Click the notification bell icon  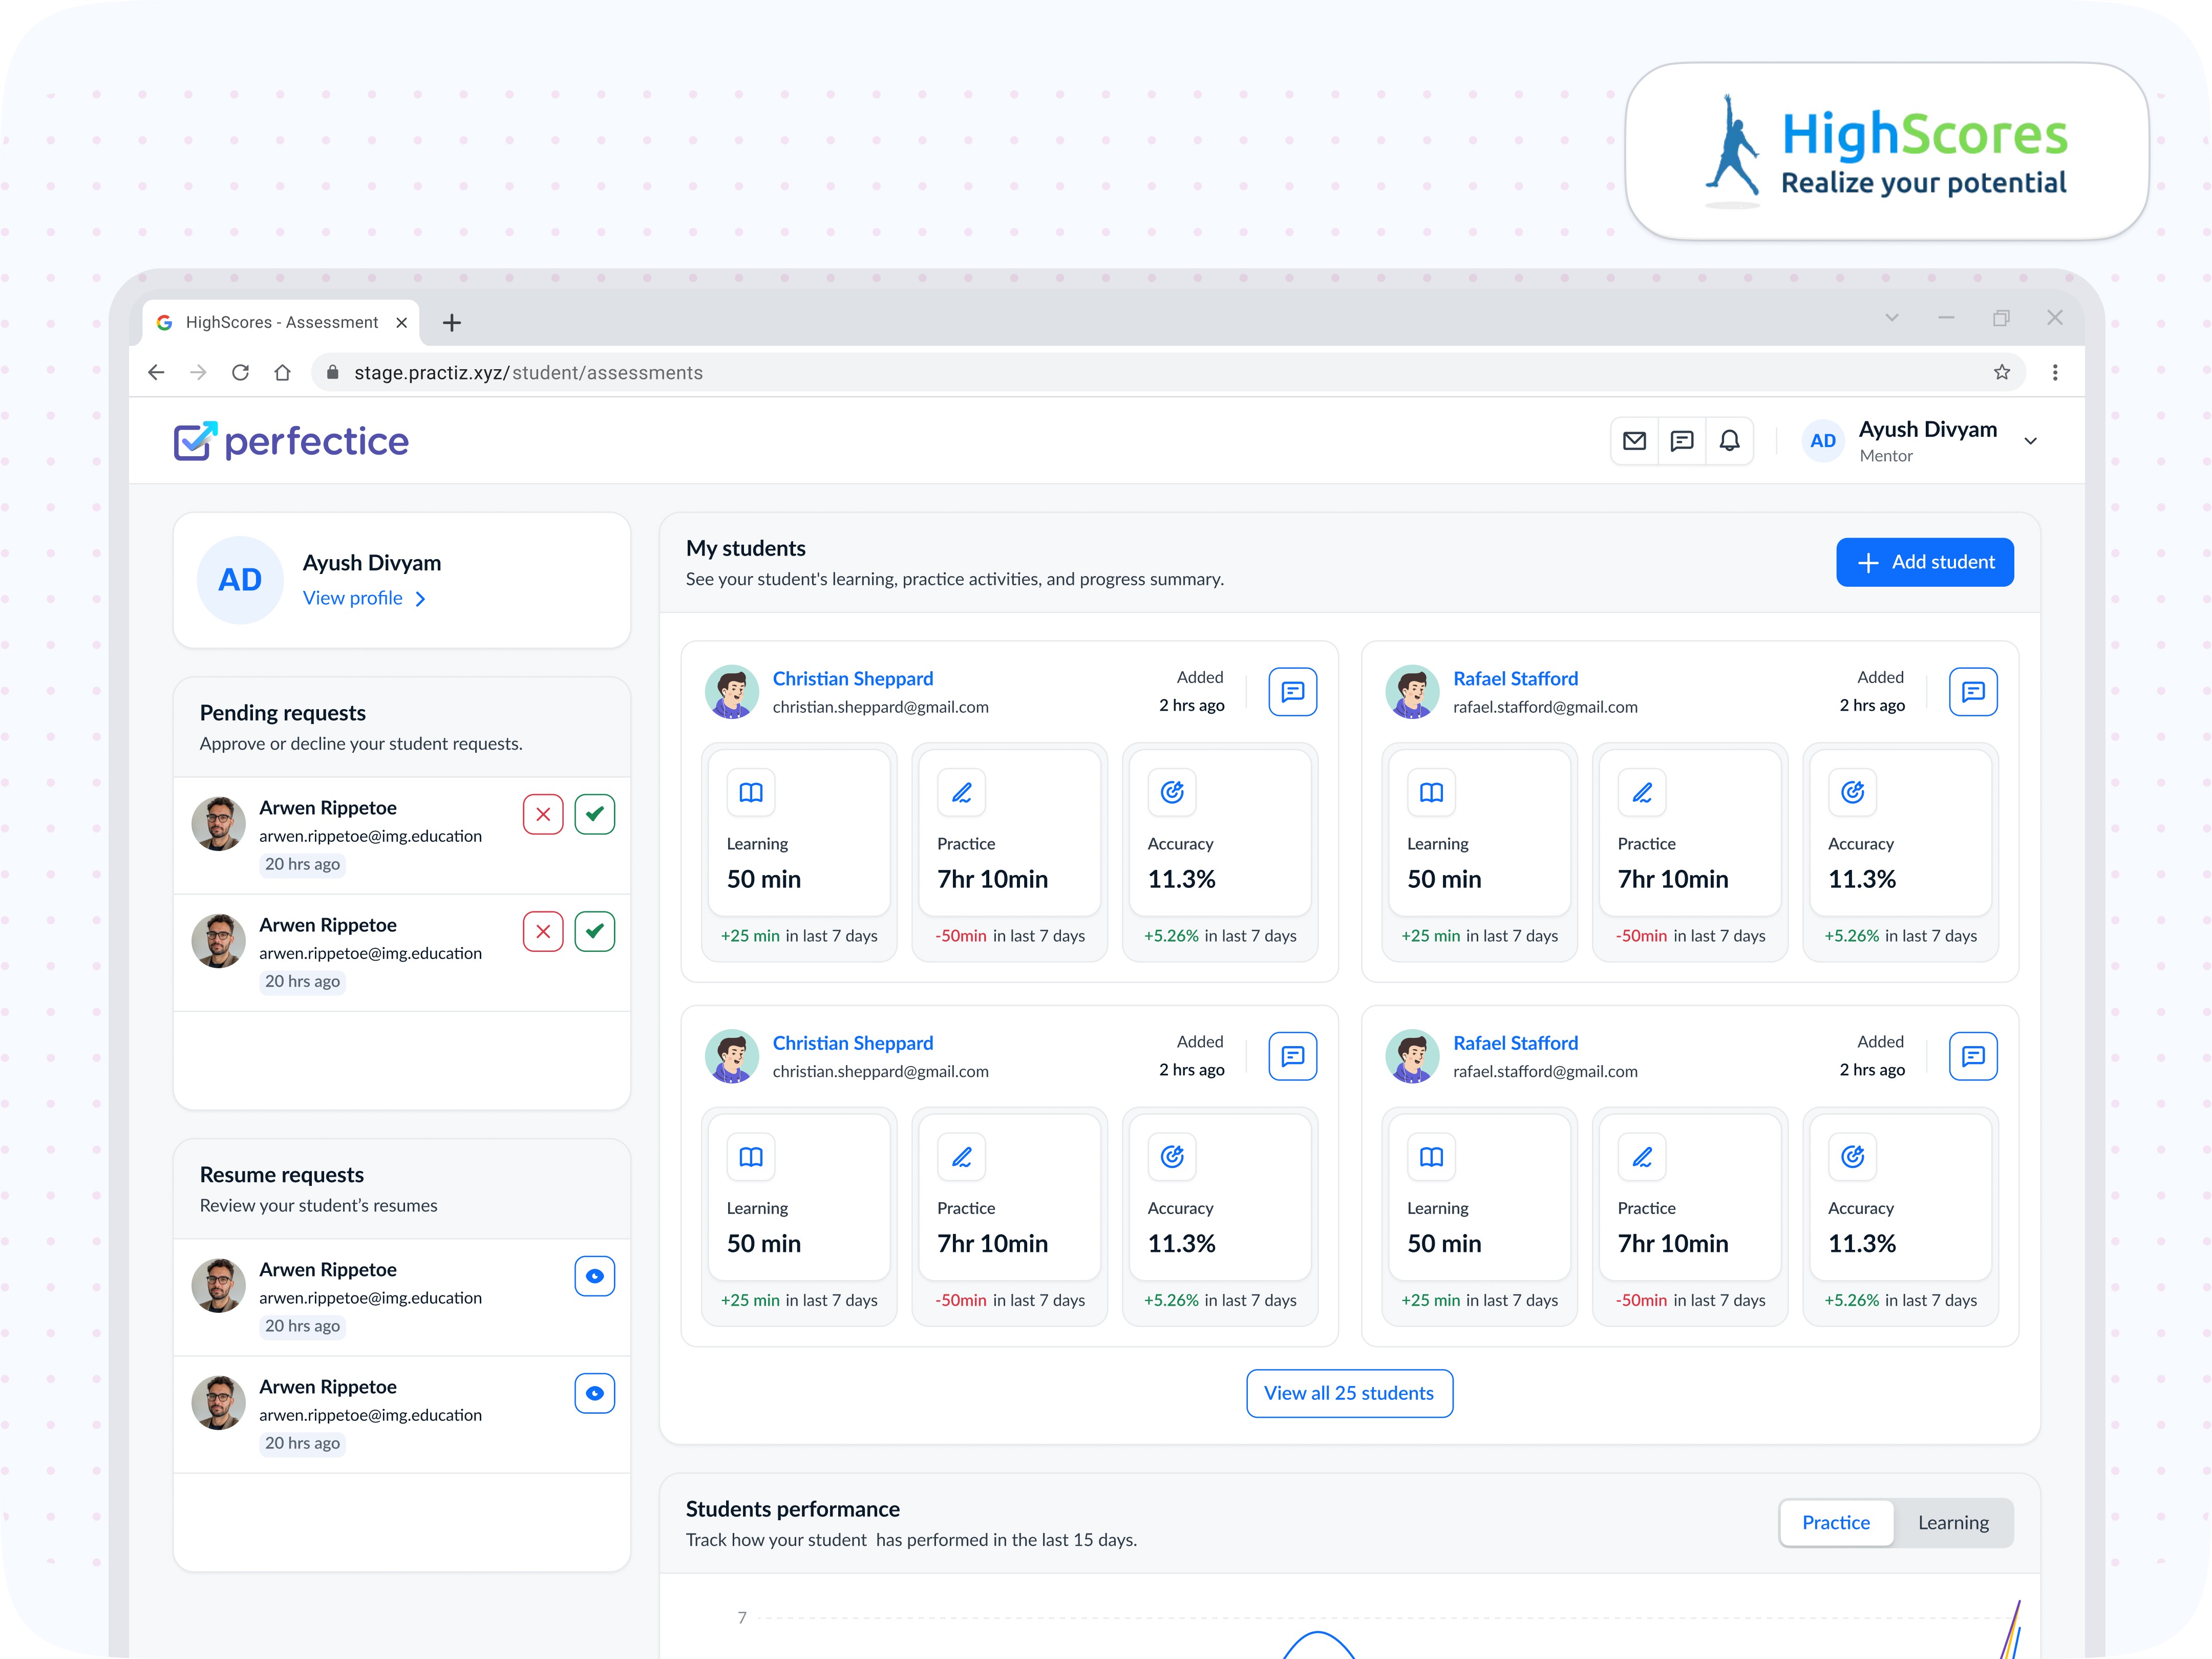(x=1729, y=441)
